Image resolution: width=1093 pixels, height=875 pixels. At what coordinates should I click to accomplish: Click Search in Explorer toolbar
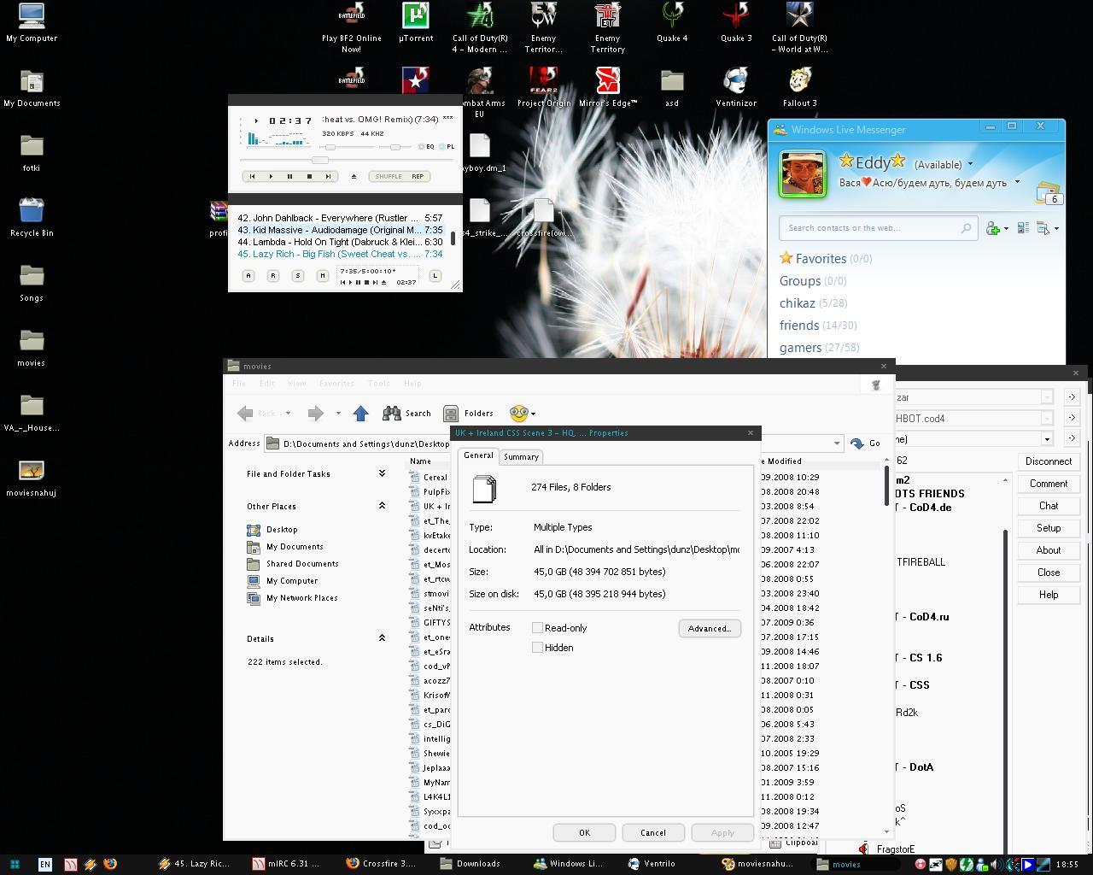[407, 414]
